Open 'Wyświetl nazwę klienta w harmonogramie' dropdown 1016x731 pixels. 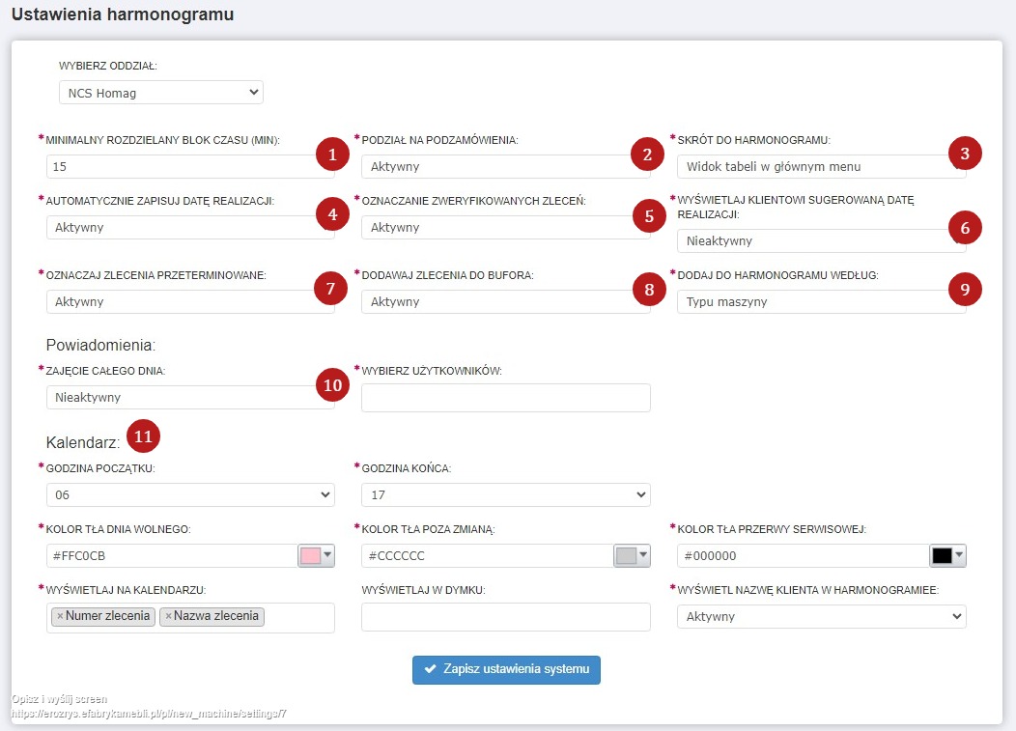pos(821,616)
